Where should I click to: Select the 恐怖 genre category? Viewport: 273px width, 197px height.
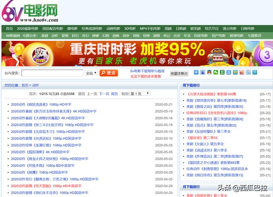point(116,36)
